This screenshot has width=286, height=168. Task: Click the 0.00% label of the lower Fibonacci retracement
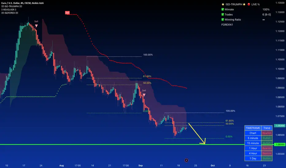(x=229, y=137)
